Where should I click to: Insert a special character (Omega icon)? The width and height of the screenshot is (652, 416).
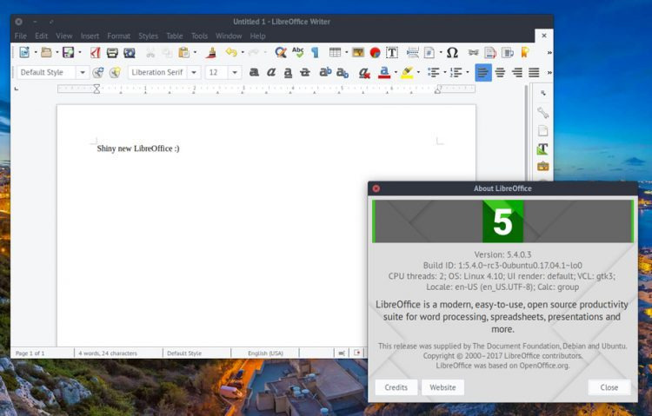452,52
